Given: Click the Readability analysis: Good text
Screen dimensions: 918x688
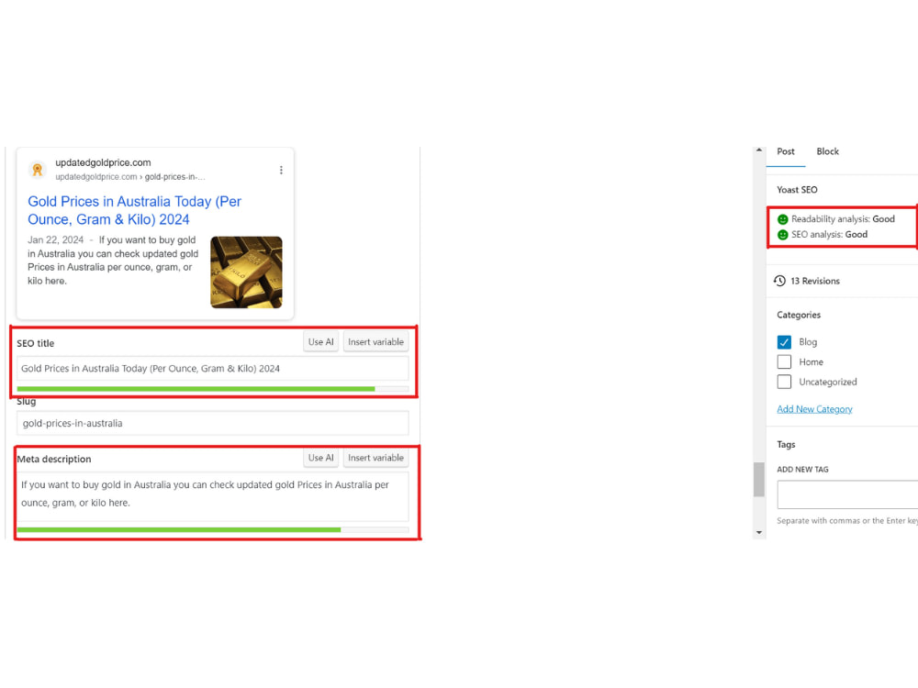Looking at the screenshot, I should (843, 219).
